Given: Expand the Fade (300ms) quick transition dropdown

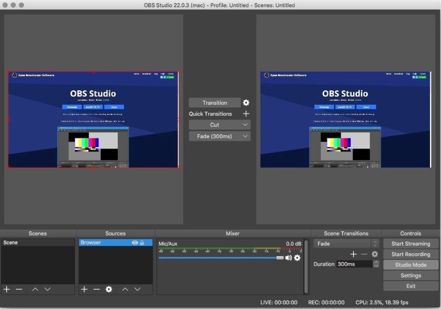Looking at the screenshot, I should tap(245, 136).
